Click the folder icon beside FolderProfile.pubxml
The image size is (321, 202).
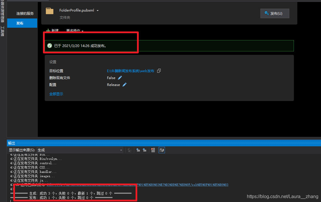(50, 11)
